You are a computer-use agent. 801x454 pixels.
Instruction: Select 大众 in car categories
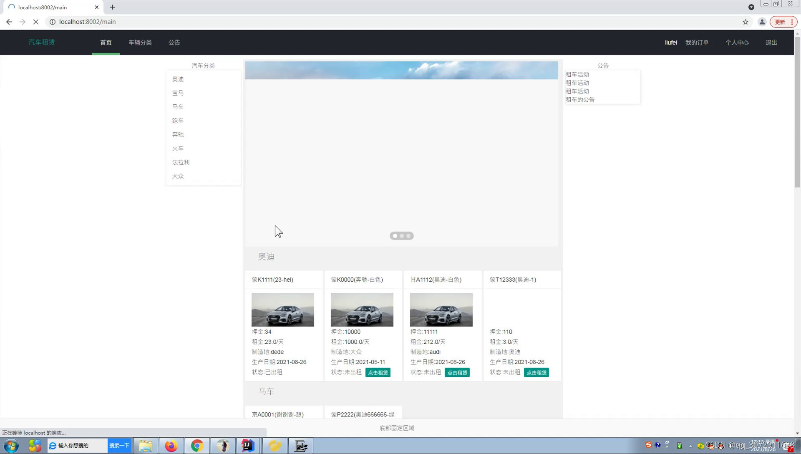pyautogui.click(x=178, y=176)
